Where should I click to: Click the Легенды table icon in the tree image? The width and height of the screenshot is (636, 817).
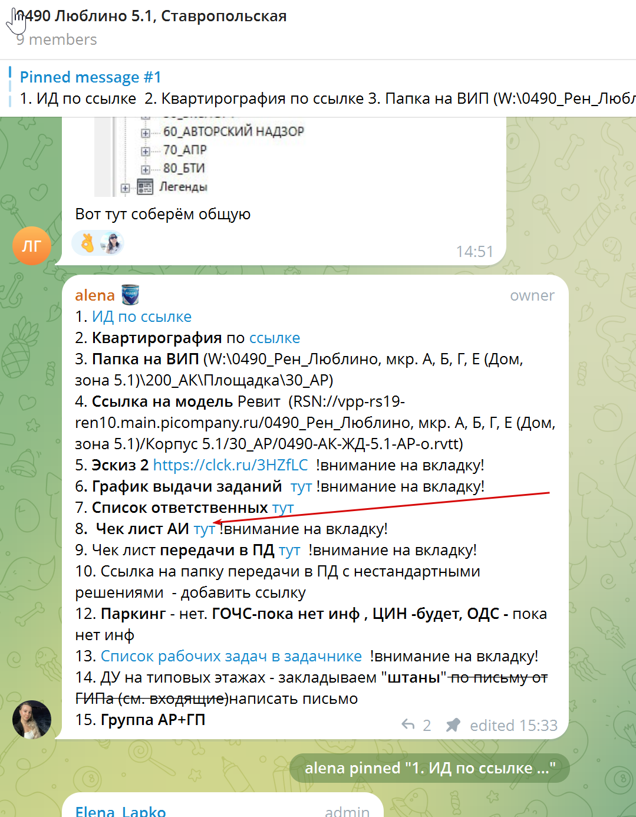[145, 187]
